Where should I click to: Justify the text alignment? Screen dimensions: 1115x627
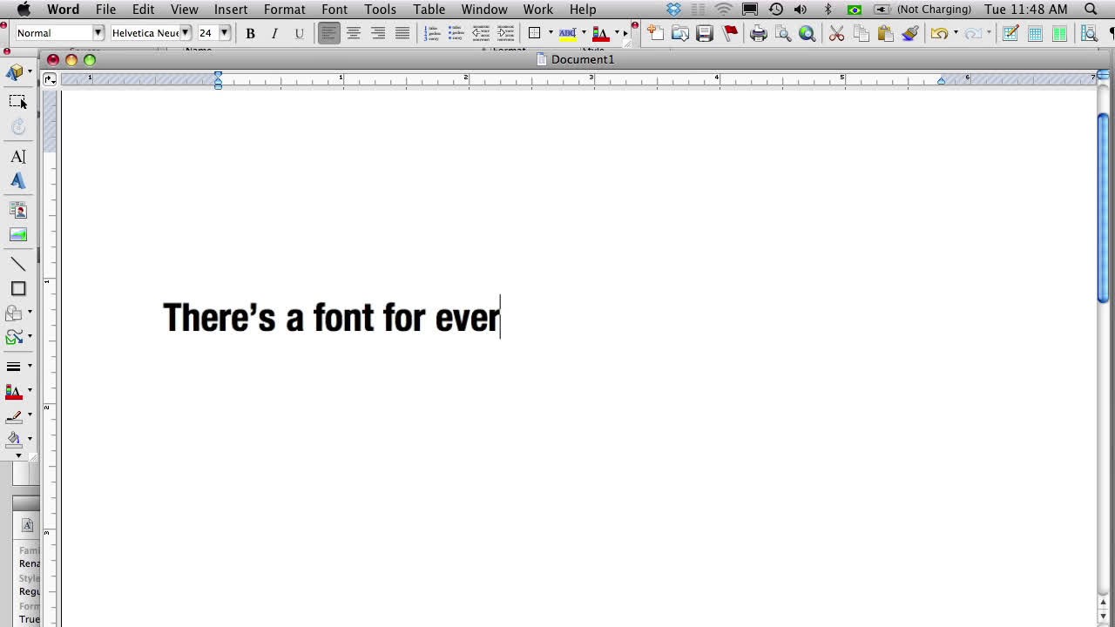click(402, 33)
